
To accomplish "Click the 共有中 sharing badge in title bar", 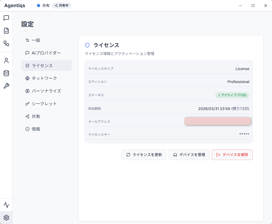I will point(61,6).
